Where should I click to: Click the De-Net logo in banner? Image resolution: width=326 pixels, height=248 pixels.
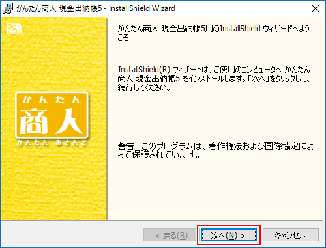pos(14,29)
